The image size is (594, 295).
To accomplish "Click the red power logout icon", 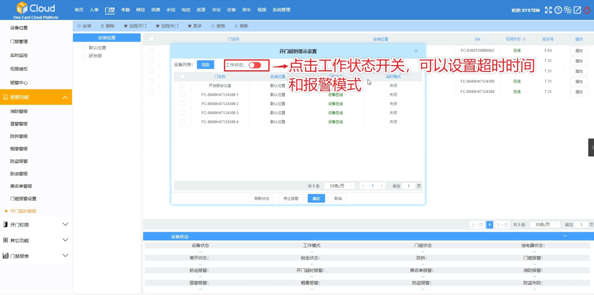I will tap(587, 10).
